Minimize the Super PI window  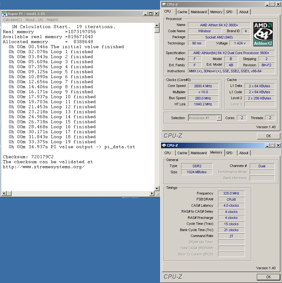point(145,14)
